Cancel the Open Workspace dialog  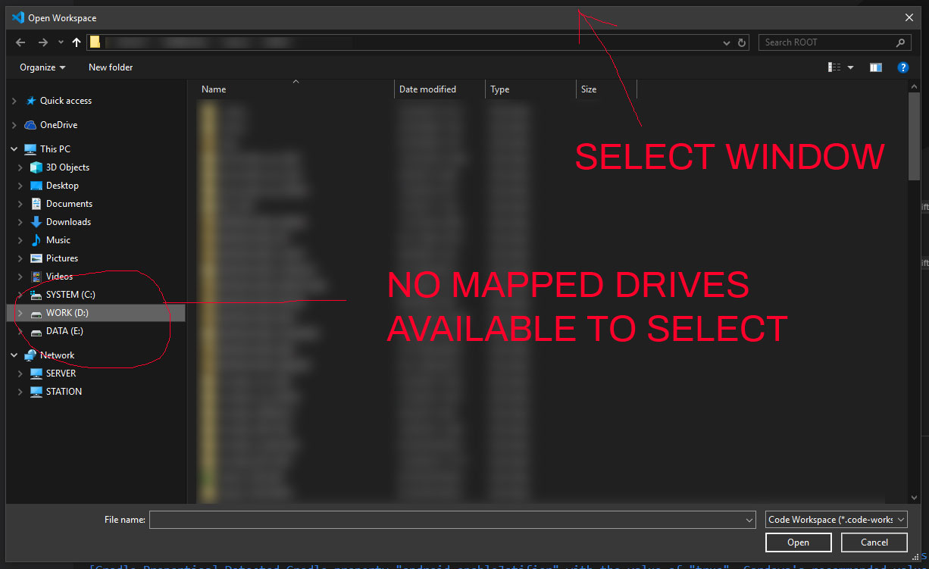[874, 542]
